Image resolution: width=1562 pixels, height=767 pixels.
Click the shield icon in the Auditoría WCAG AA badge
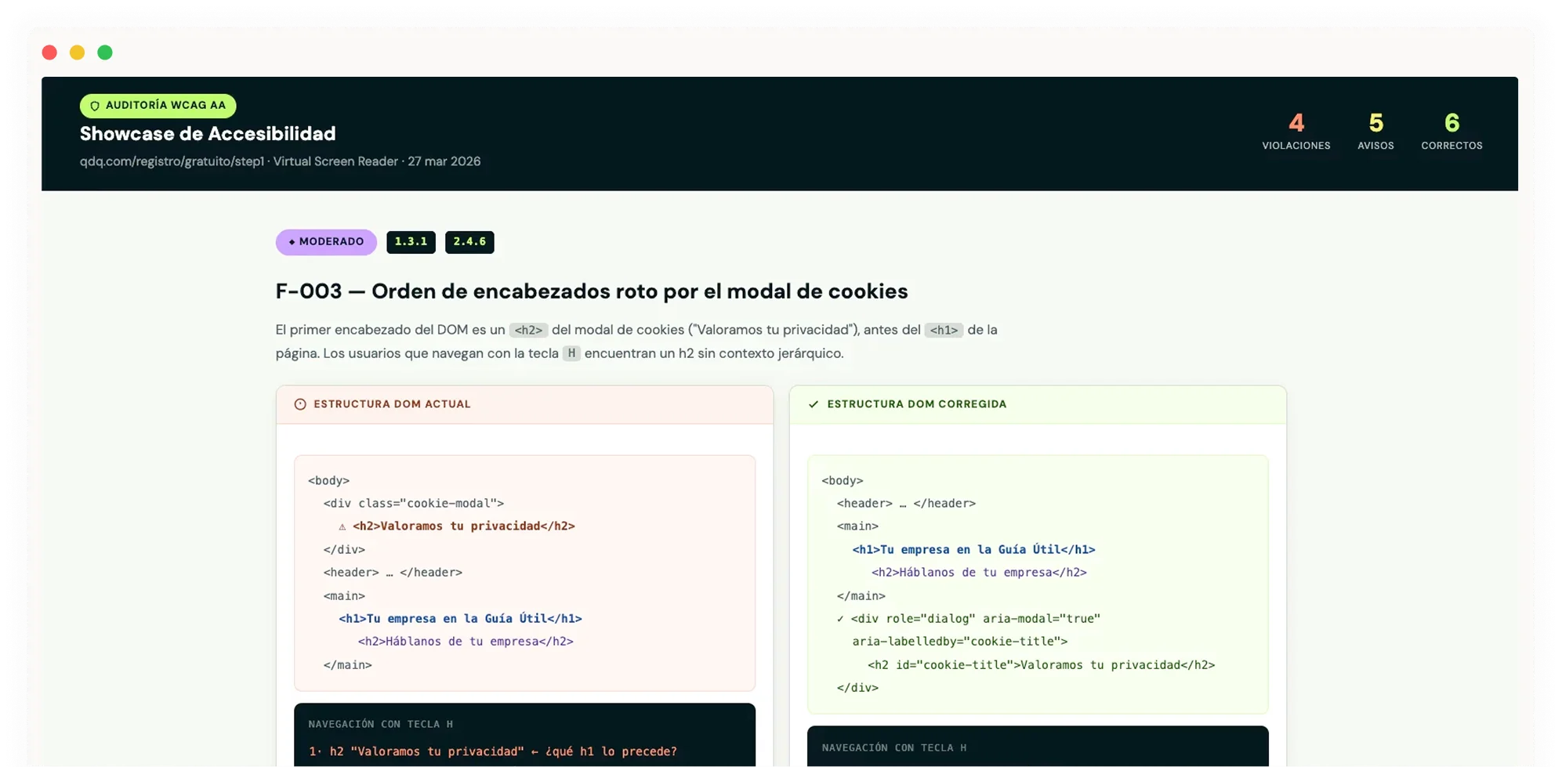pyautogui.click(x=95, y=106)
